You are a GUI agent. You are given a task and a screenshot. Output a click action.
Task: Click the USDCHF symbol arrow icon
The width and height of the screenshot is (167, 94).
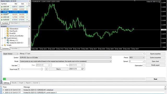[x=2, y=7]
